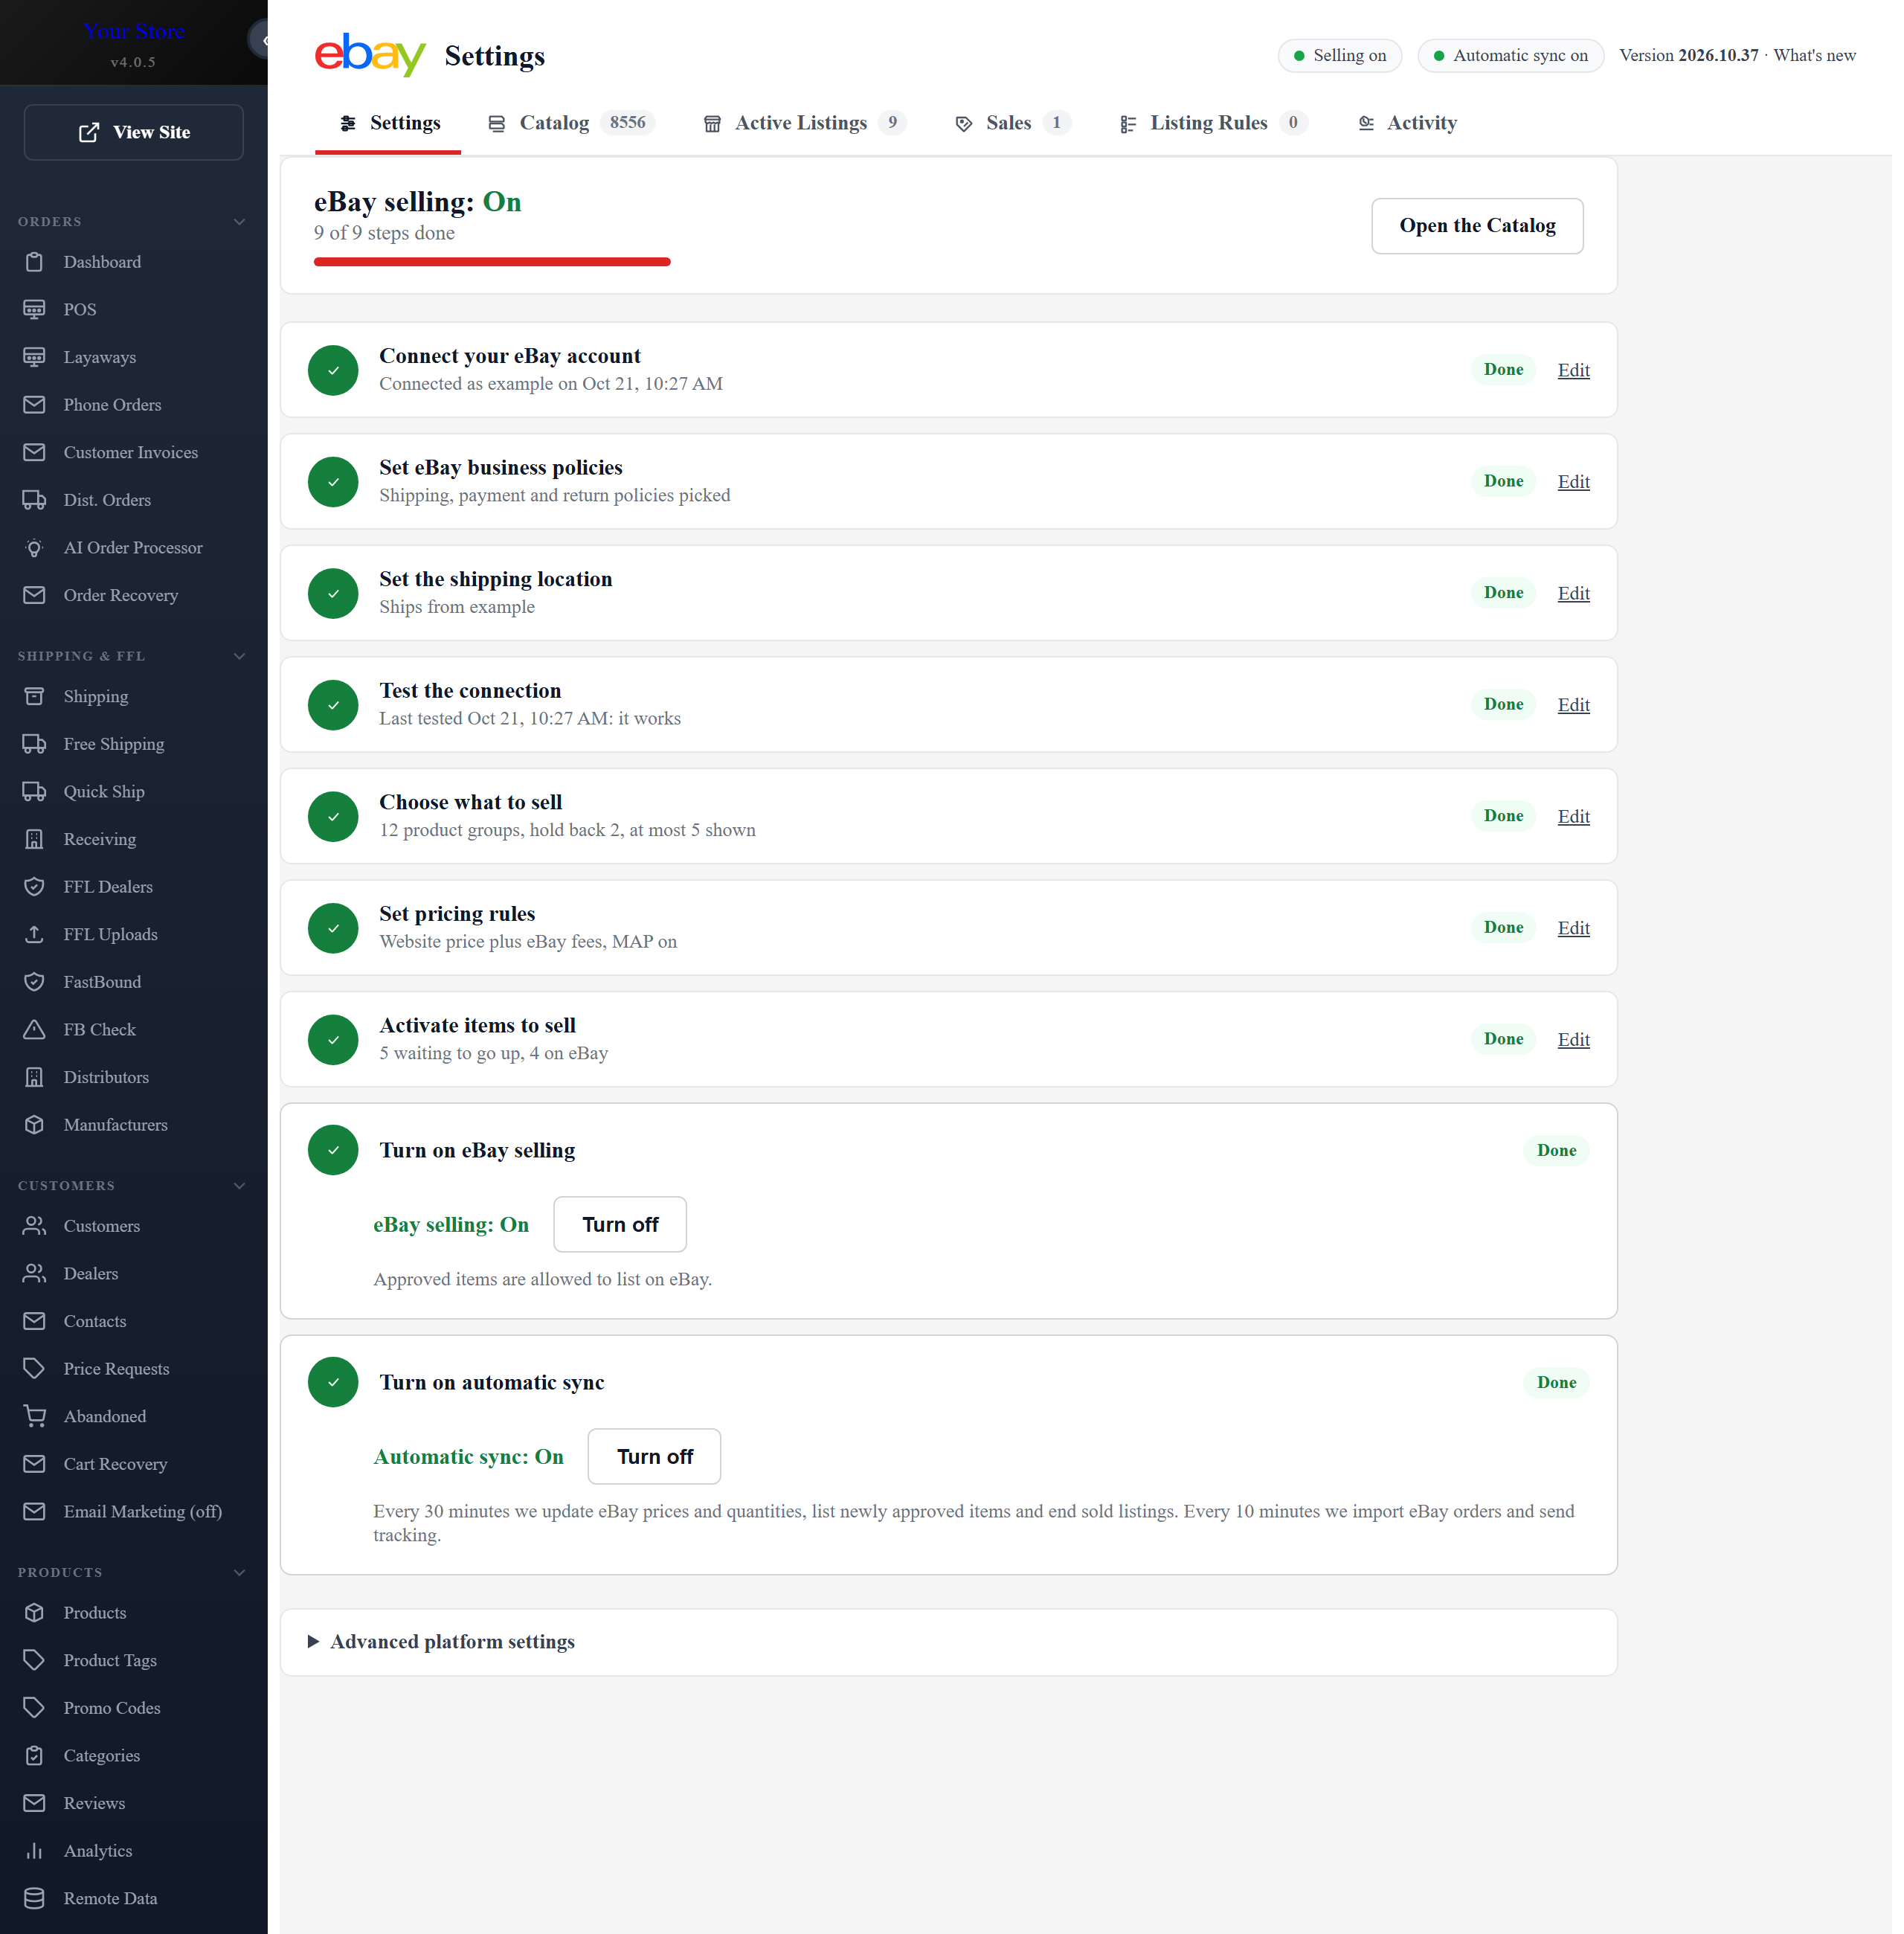The image size is (1904, 1934).
Task: Open the Active Listings tab
Action: tap(805, 123)
